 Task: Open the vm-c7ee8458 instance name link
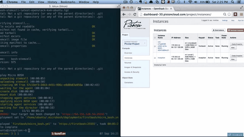click(x=163, y=46)
